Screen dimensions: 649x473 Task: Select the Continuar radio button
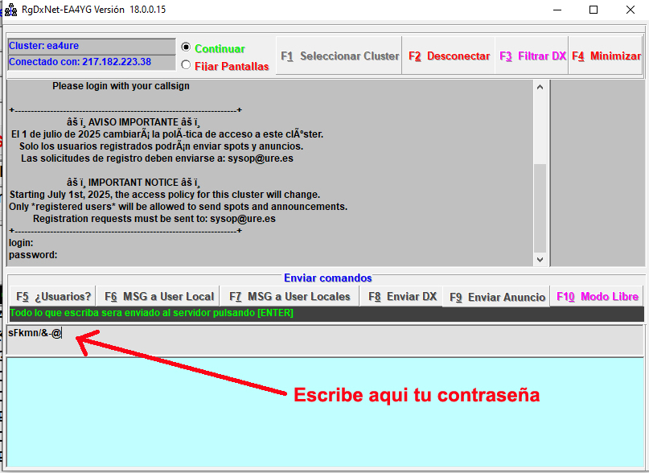point(187,48)
